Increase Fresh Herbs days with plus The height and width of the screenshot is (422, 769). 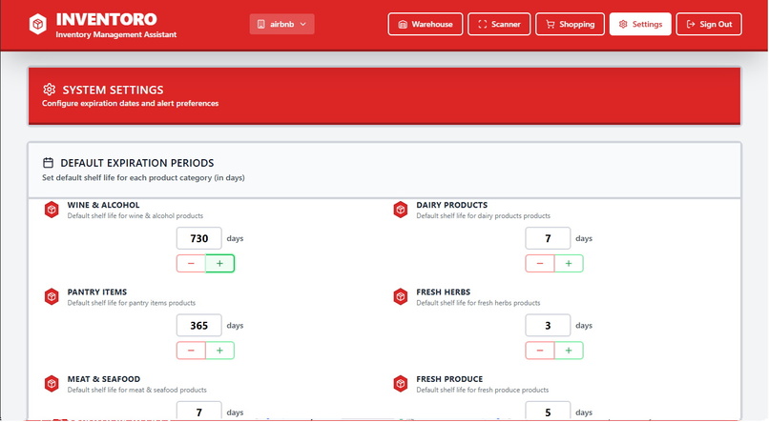[569, 351]
